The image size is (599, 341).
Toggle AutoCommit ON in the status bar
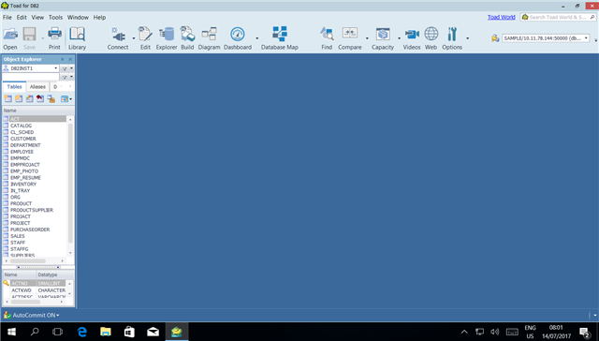pyautogui.click(x=32, y=316)
